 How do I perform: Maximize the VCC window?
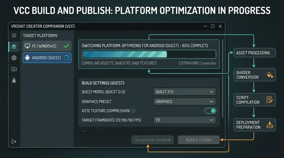coord(213,26)
